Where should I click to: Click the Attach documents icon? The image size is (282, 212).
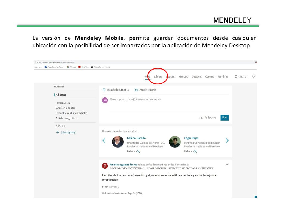104,90
